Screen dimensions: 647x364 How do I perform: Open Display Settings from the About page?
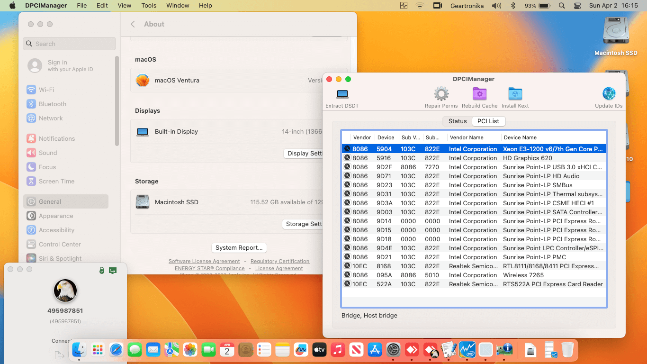pyautogui.click(x=303, y=153)
